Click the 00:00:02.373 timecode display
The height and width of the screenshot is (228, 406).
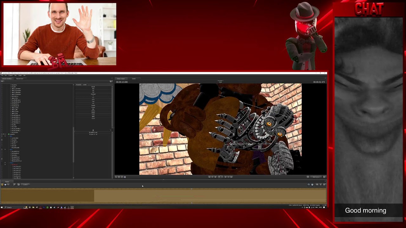click(319, 82)
